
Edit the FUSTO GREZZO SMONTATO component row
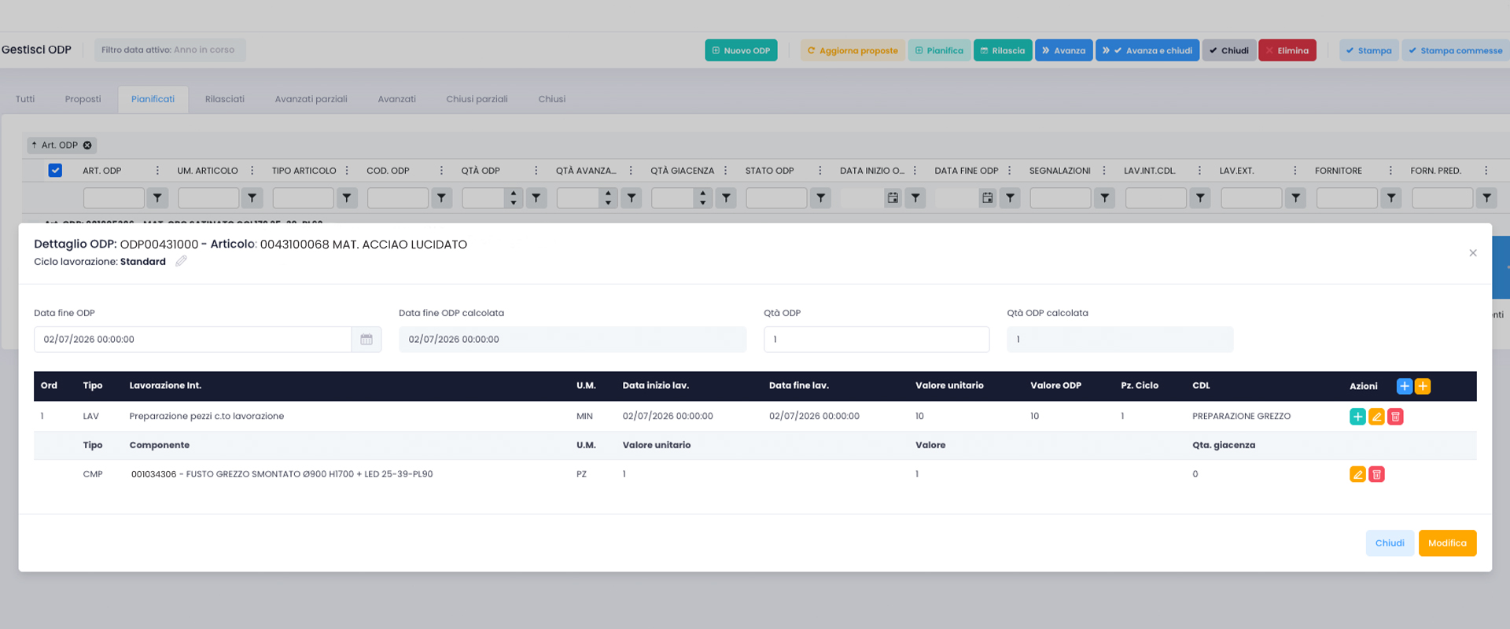click(x=1357, y=474)
